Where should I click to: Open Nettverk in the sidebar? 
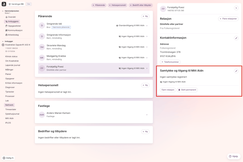9,105
